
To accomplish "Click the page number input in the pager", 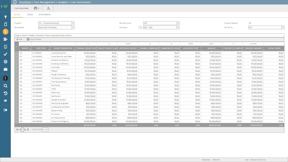I will pos(22,130).
